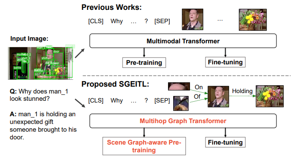The width and height of the screenshot is (294, 160).
Task: Click the Multimodal Transformer box
Action: [183, 41]
